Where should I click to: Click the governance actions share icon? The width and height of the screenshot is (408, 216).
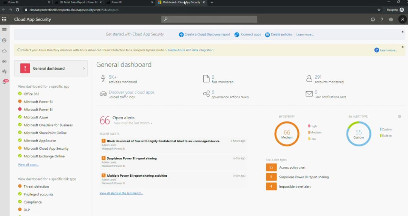[x=206, y=94]
